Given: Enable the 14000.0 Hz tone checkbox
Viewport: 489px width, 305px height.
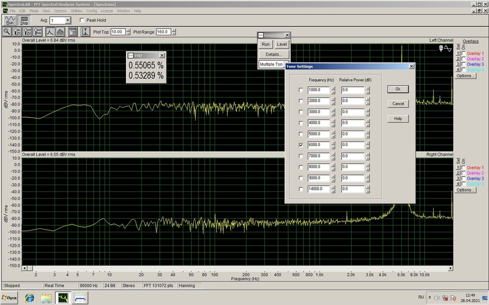Looking at the screenshot, I should click(301, 189).
